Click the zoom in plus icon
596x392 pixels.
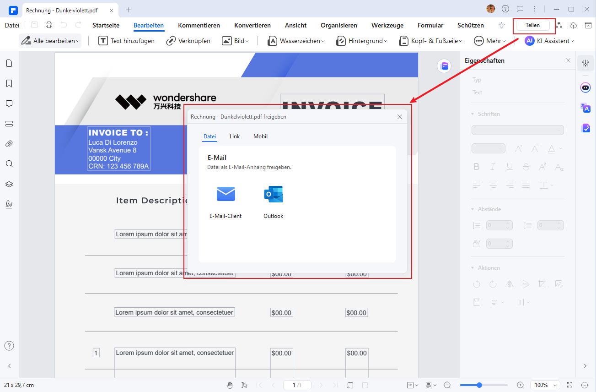(520, 385)
